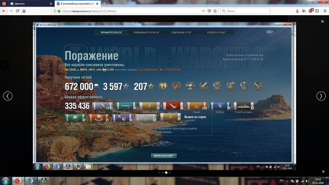Click the citadel hit ribbon x3
Viewport: 329px width, 185px height.
click(x=243, y=106)
